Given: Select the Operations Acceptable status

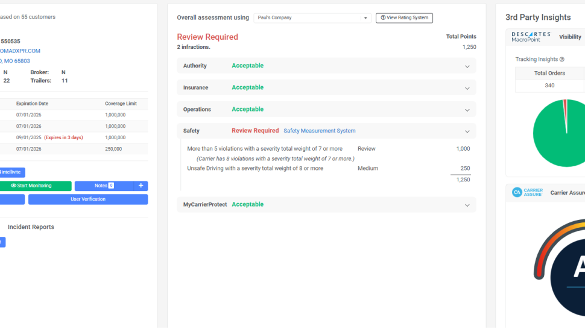Looking at the screenshot, I should point(248,109).
